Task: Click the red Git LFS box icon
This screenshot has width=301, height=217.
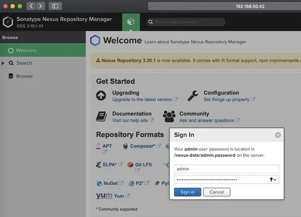Action: tap(131, 165)
